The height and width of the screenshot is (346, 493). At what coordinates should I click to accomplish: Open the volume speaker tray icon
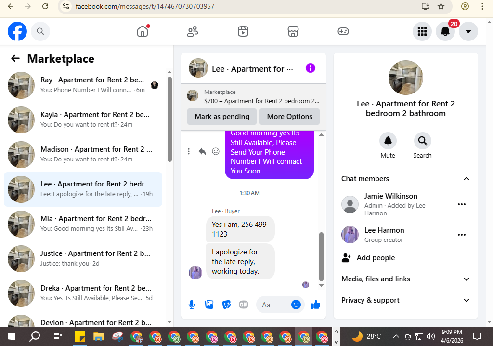431,336
